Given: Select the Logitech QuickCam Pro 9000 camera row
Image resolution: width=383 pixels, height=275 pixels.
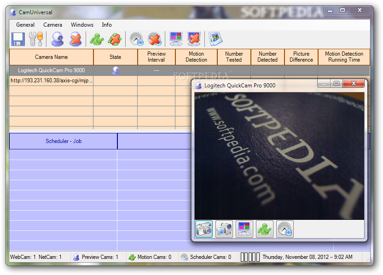Looking at the screenshot, I should coord(190,70).
